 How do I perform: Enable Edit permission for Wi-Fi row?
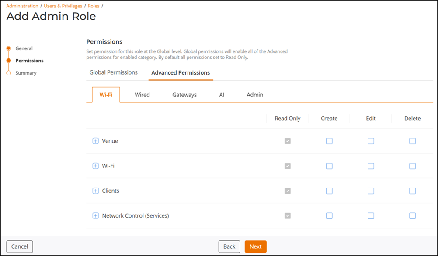tap(371, 166)
